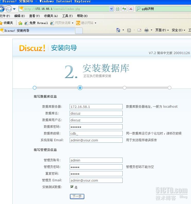Viewport: 191px width, 204px height.
Task: Click the RSS feeds icon
Action: point(129,30)
